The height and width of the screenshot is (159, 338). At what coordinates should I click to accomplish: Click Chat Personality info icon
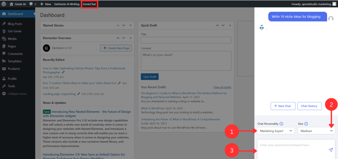281,124
